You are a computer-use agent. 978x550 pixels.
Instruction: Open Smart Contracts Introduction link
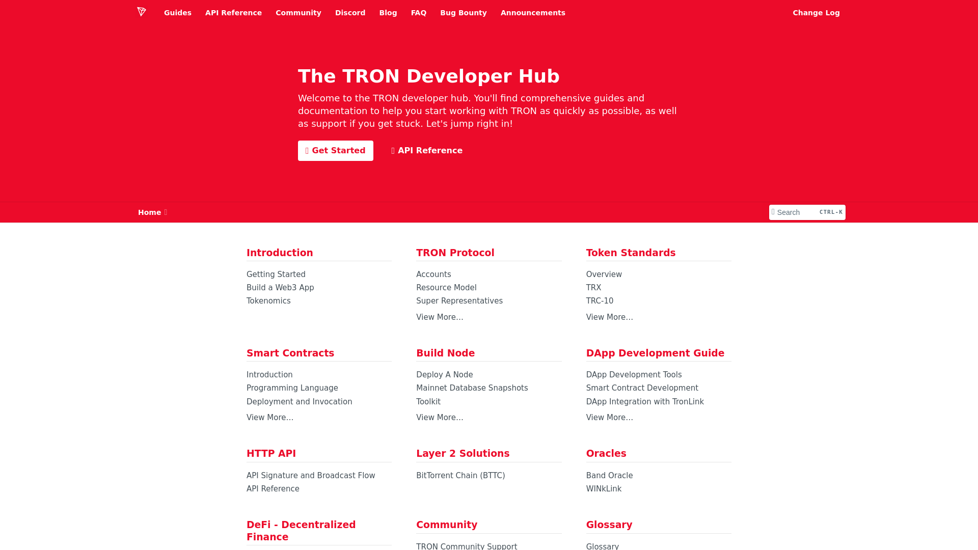click(x=269, y=375)
